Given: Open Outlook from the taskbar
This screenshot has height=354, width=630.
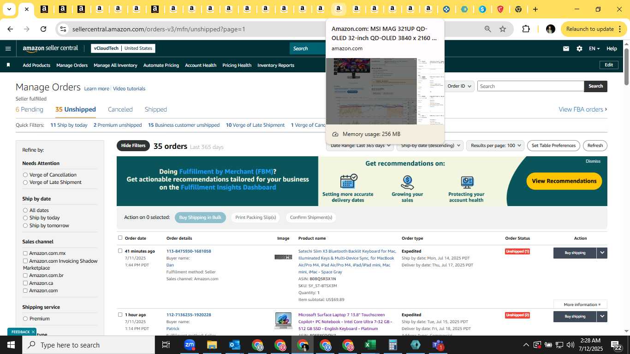Looking at the screenshot, I should (x=234, y=345).
